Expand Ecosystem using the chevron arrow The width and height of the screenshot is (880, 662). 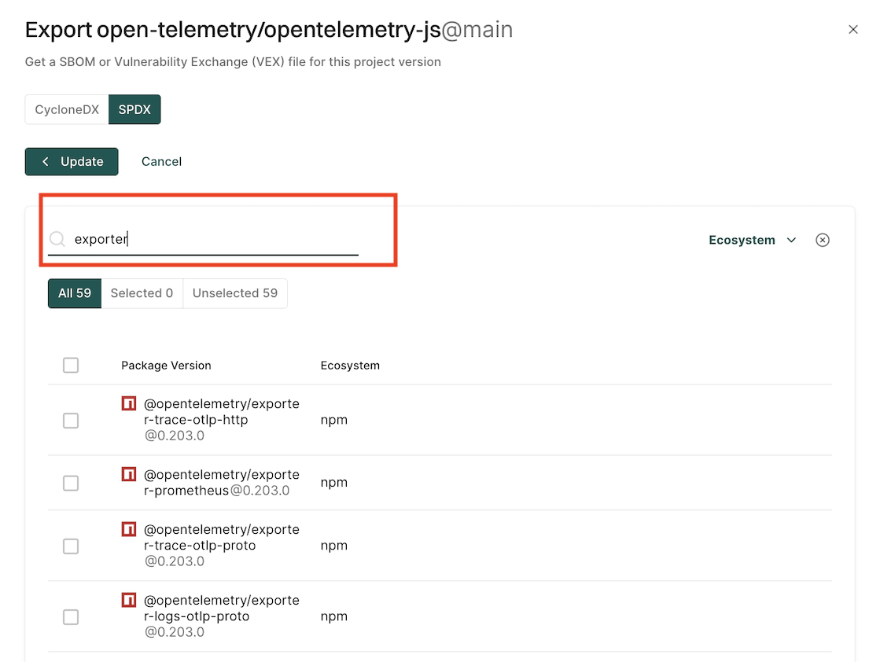792,240
